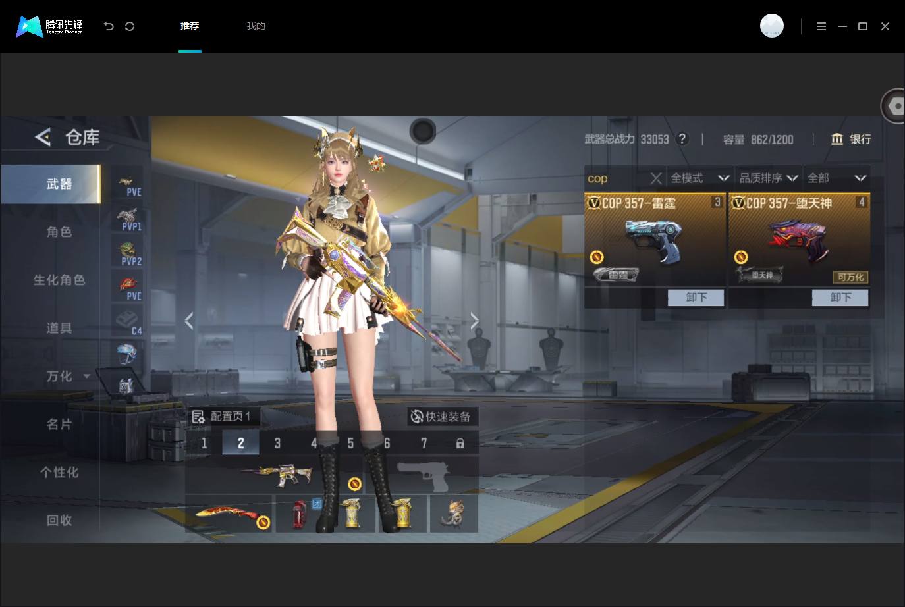Clear the cop search text with X
This screenshot has width=905, height=607.
click(x=655, y=178)
